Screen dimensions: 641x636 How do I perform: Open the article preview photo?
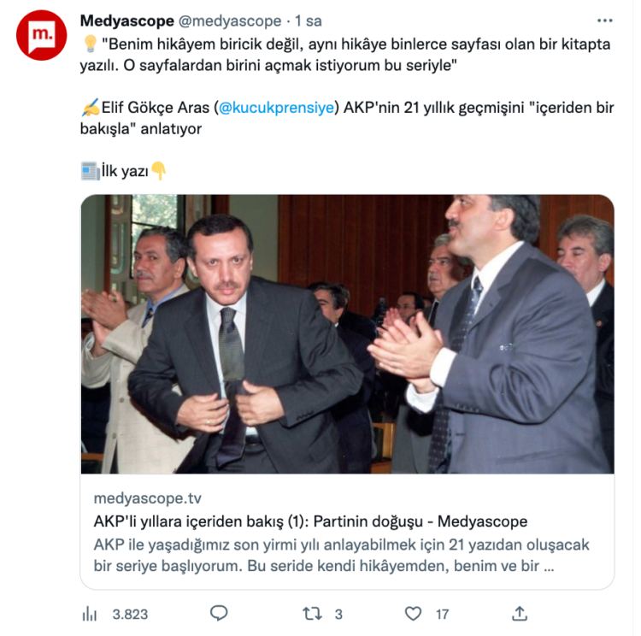pyautogui.click(x=348, y=334)
